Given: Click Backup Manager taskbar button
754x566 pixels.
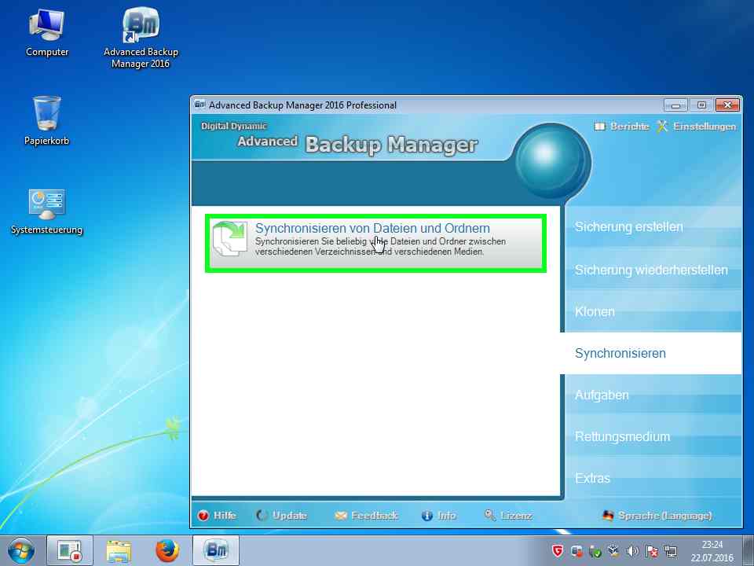Looking at the screenshot, I should click(216, 550).
